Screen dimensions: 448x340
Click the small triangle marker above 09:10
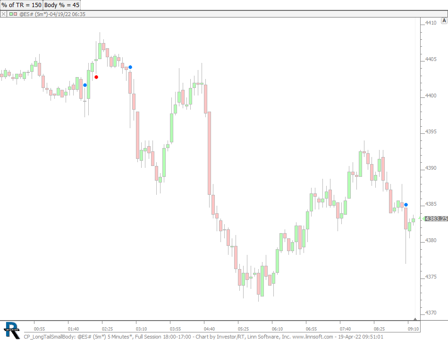tap(415, 319)
